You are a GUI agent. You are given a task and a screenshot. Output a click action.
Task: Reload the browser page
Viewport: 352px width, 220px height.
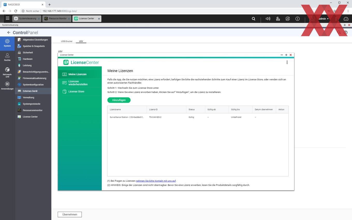[x=16, y=11]
